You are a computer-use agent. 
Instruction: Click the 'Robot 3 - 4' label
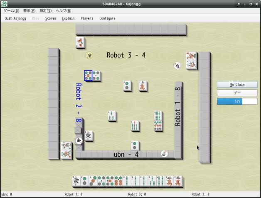[x=126, y=55]
